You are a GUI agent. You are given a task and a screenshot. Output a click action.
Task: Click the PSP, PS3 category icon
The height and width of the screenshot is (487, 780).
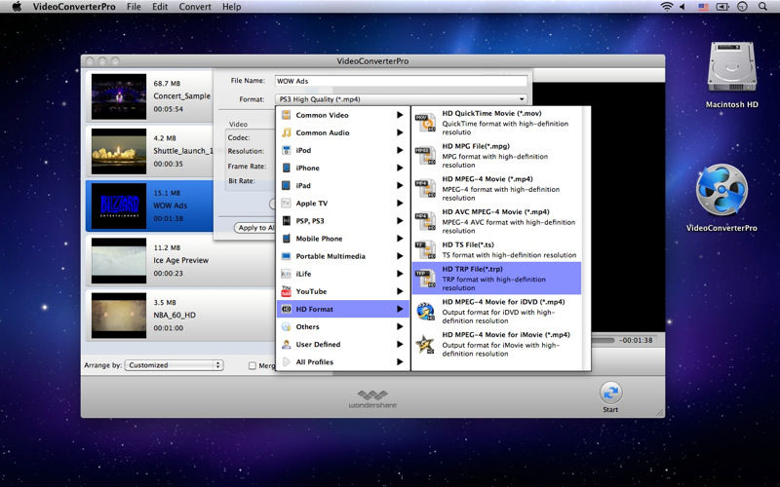click(286, 221)
